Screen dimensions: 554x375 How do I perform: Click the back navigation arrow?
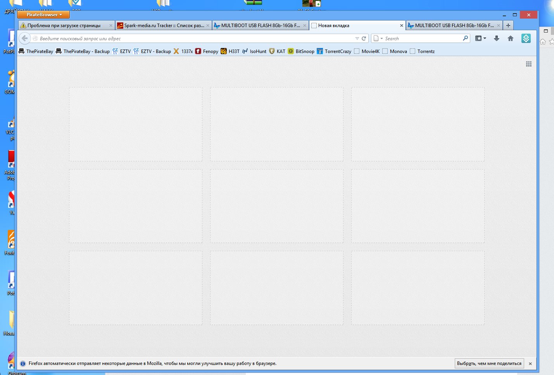(25, 38)
